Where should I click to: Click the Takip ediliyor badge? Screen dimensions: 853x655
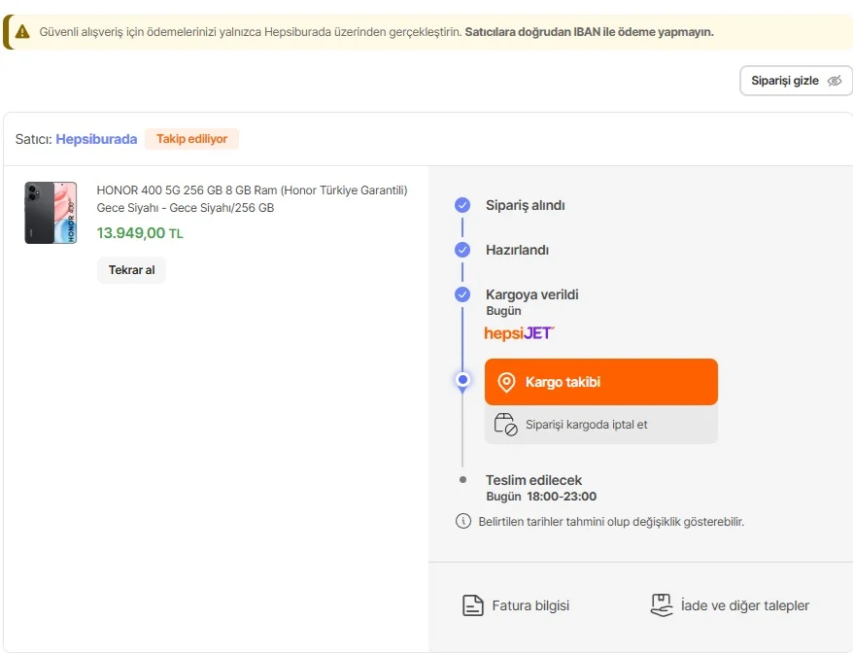click(191, 139)
